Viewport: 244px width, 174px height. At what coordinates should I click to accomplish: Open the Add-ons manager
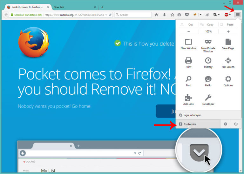(x=188, y=100)
